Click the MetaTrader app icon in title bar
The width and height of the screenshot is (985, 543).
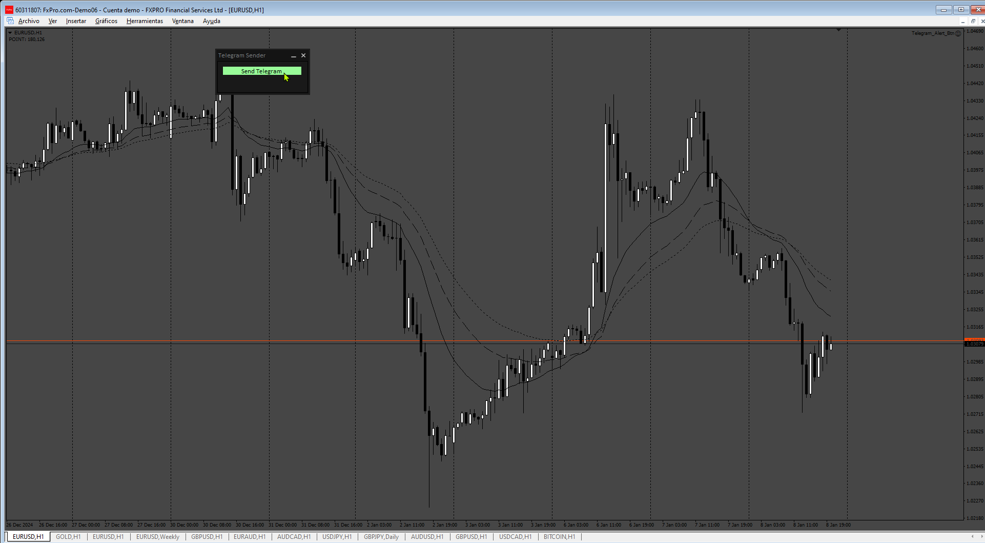9,10
